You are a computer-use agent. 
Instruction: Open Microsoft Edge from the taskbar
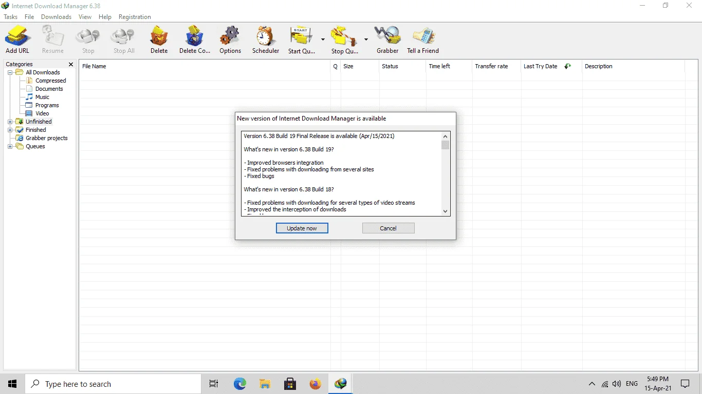[x=239, y=384]
